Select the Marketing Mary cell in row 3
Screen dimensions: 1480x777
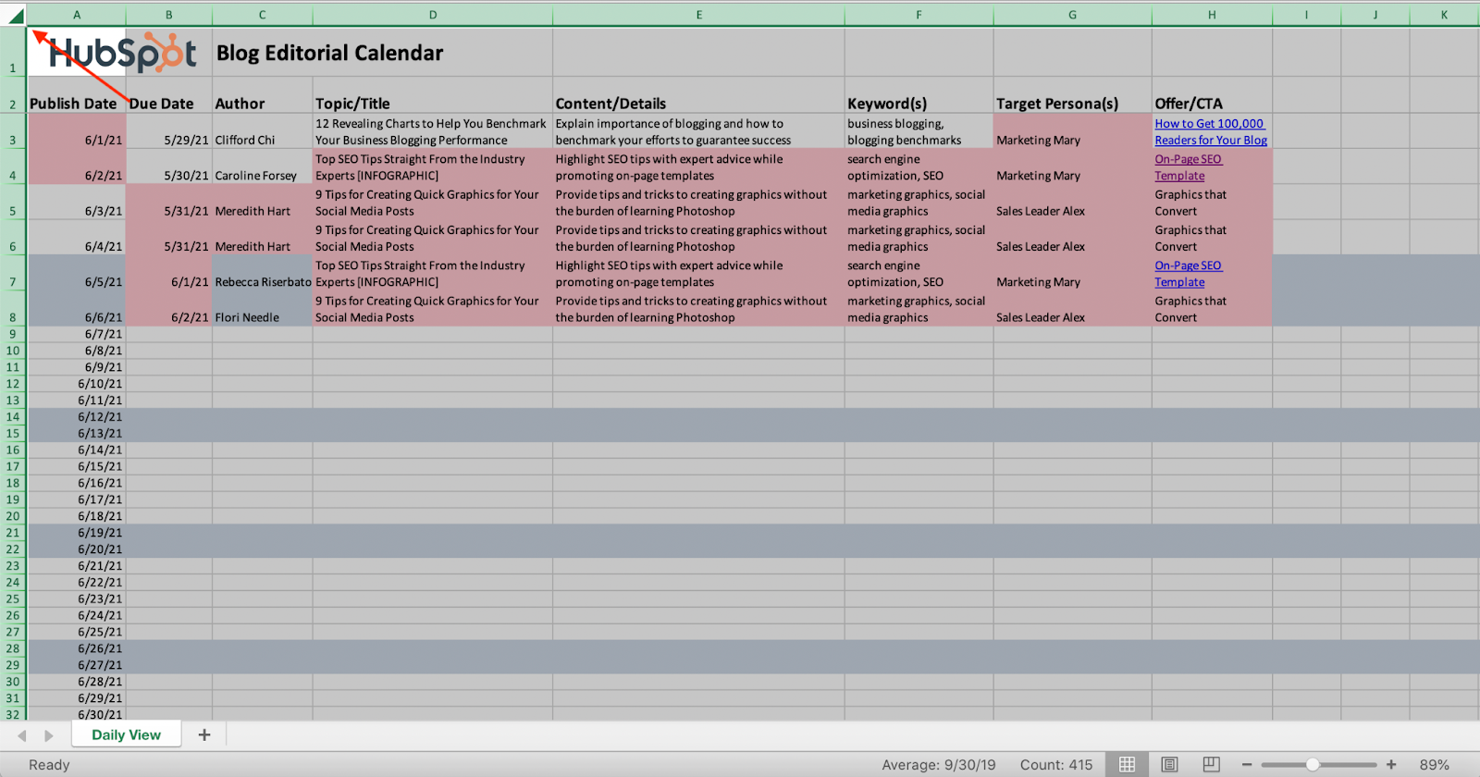pos(1073,131)
